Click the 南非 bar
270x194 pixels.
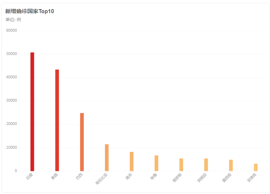pyautogui.click(x=132, y=162)
